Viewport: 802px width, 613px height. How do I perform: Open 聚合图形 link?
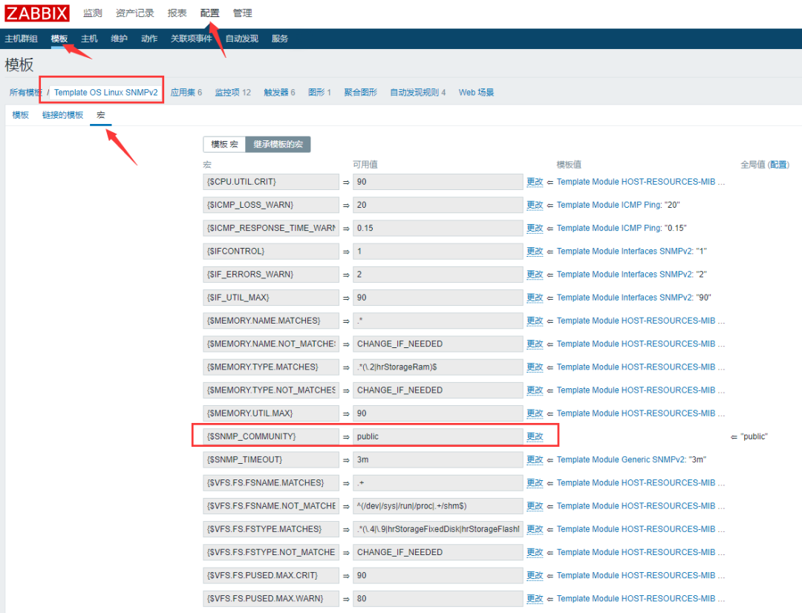[x=361, y=93]
